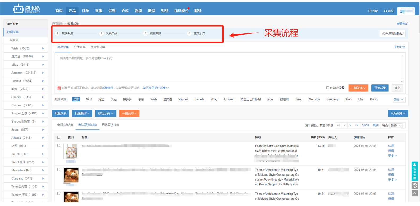Filter data source by 阿里巴巴国际站
Screen dimensions: 420x206
[x=251, y=100]
